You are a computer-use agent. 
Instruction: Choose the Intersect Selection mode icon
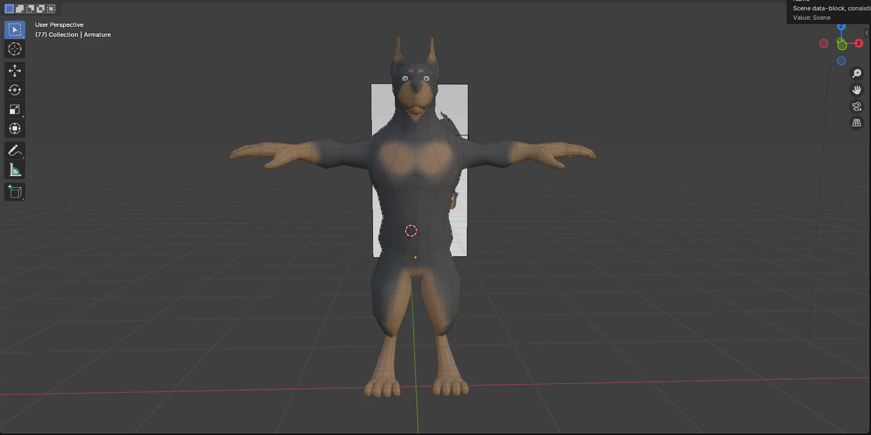[x=51, y=9]
